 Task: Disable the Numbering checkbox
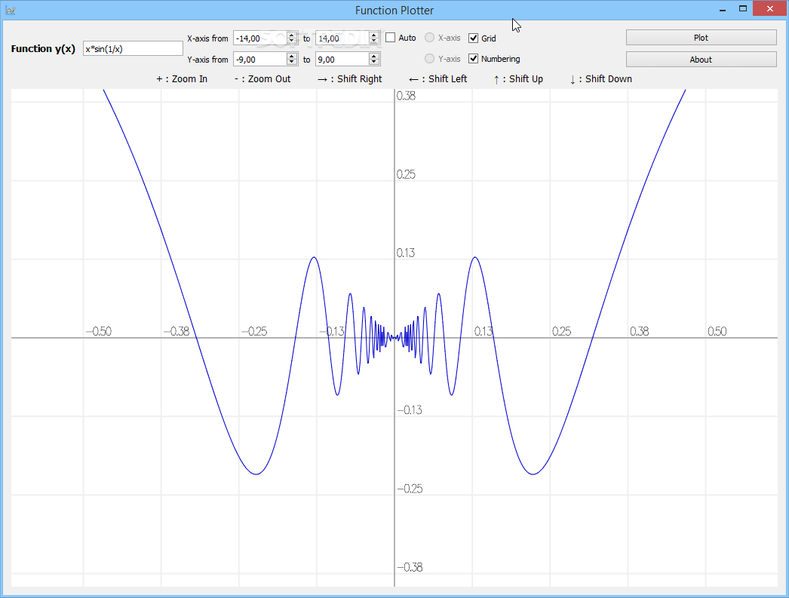pos(473,59)
